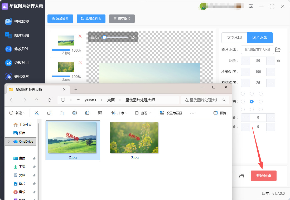
Task: Click the share icon in Explorer toolbar
Action: coord(87,113)
